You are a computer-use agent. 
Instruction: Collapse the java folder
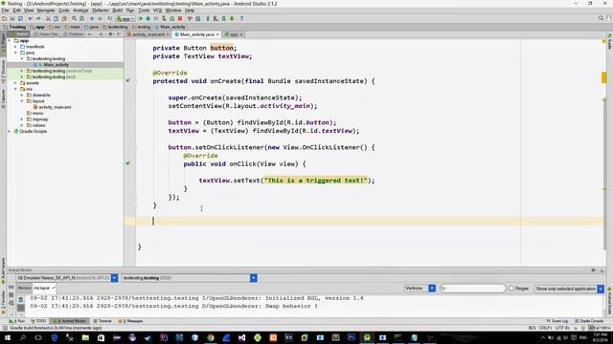tap(15, 53)
